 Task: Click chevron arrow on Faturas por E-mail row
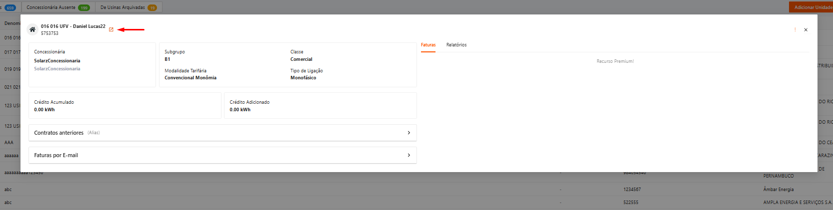[408, 155]
